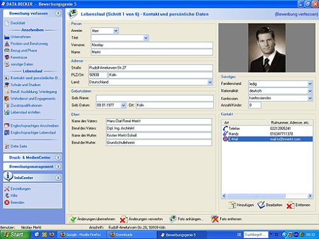This screenshot has height=239, width=319.
Task: Open the Titel dropdown
Action: [x=145, y=38]
